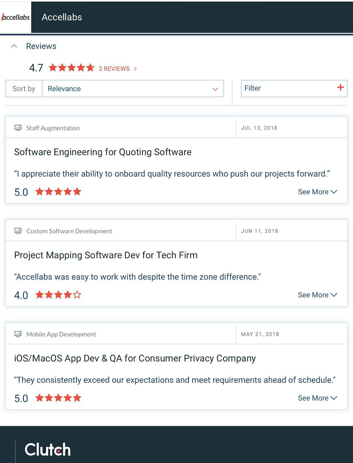Expand See More on Project Mapping review
Image resolution: width=353 pixels, height=463 pixels.
click(317, 295)
